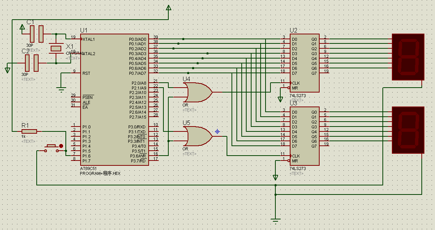Click the U3 reference label
Screen dimensions: 435x230
(293, 103)
